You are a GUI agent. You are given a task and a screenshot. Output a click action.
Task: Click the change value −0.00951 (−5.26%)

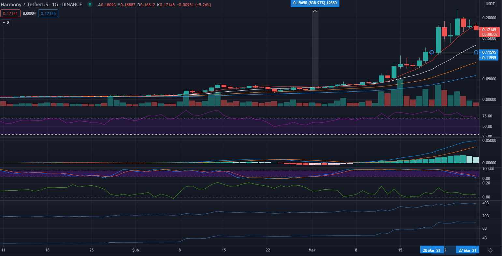[x=194, y=5]
